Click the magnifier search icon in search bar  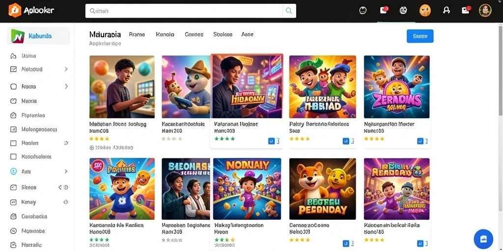(289, 11)
